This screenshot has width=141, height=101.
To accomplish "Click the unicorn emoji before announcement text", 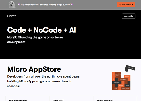I will tap(19, 4).
